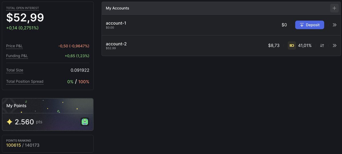Click the Total Open Interest heading
This screenshot has height=154, width=342.
23,8
